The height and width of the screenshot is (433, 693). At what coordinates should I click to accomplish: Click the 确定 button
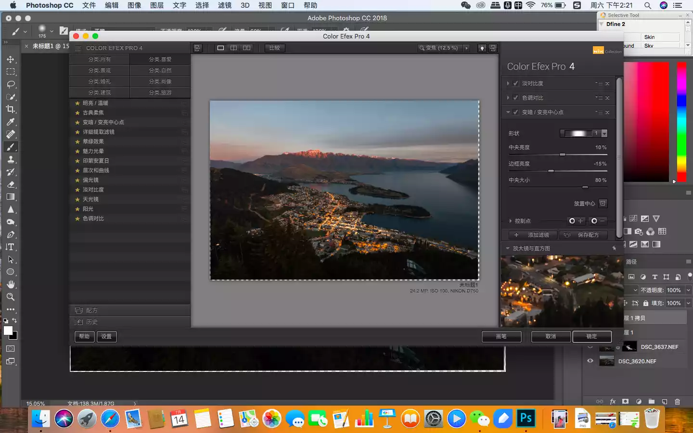tap(592, 337)
